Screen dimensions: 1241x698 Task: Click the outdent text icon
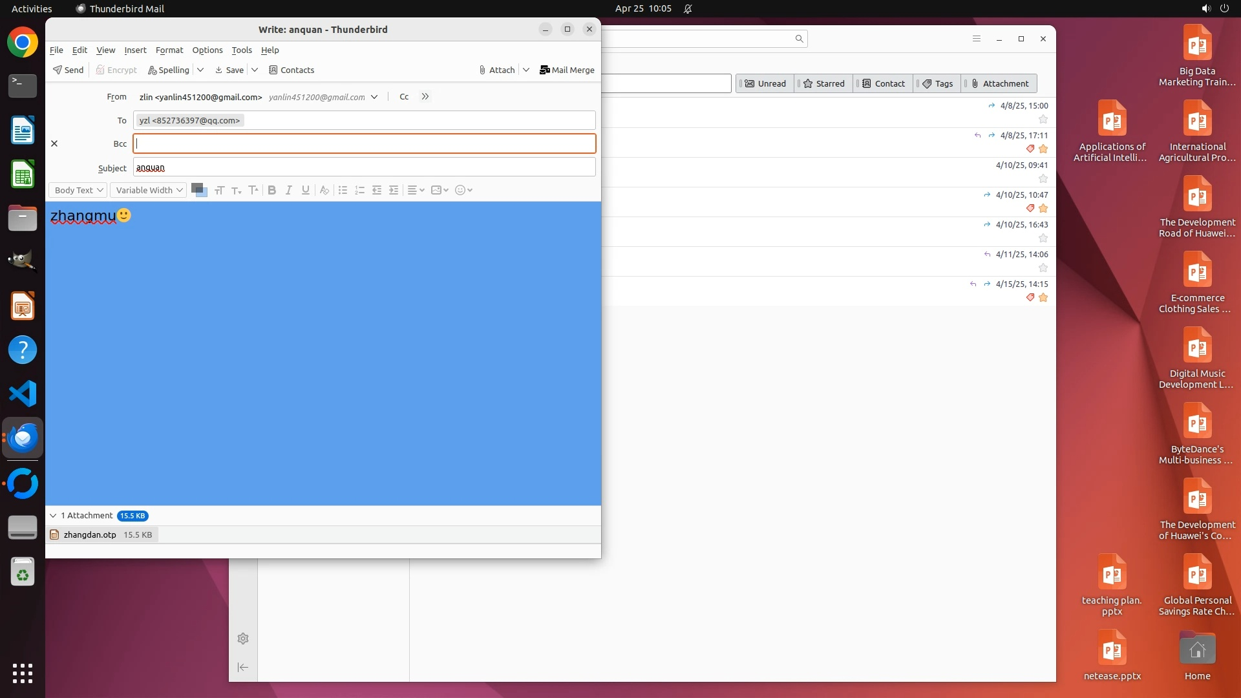377,190
